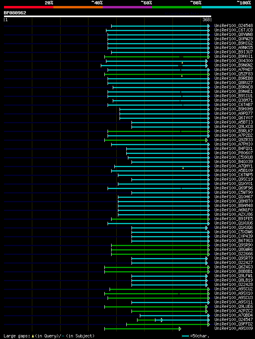Image resolution: width=255 pixels, height=339 pixels.
Task: Click the arrowhead ending the UniRef100_A9SX09 bar
Action: (x=180, y=329)
